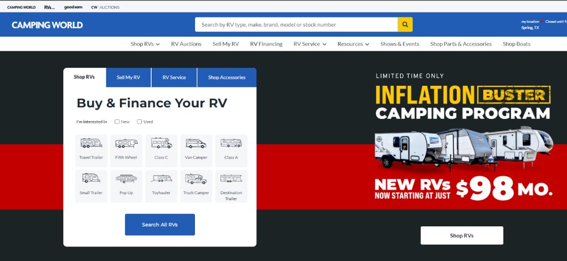567x261 pixels.
Task: Click the "Buy & Finance Your RV" heading
Action: click(152, 103)
